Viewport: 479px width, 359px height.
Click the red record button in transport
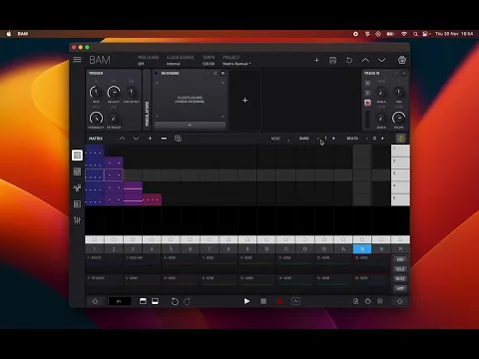[279, 301]
